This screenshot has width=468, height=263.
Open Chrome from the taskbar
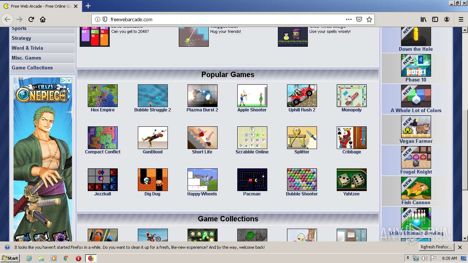click(66, 258)
